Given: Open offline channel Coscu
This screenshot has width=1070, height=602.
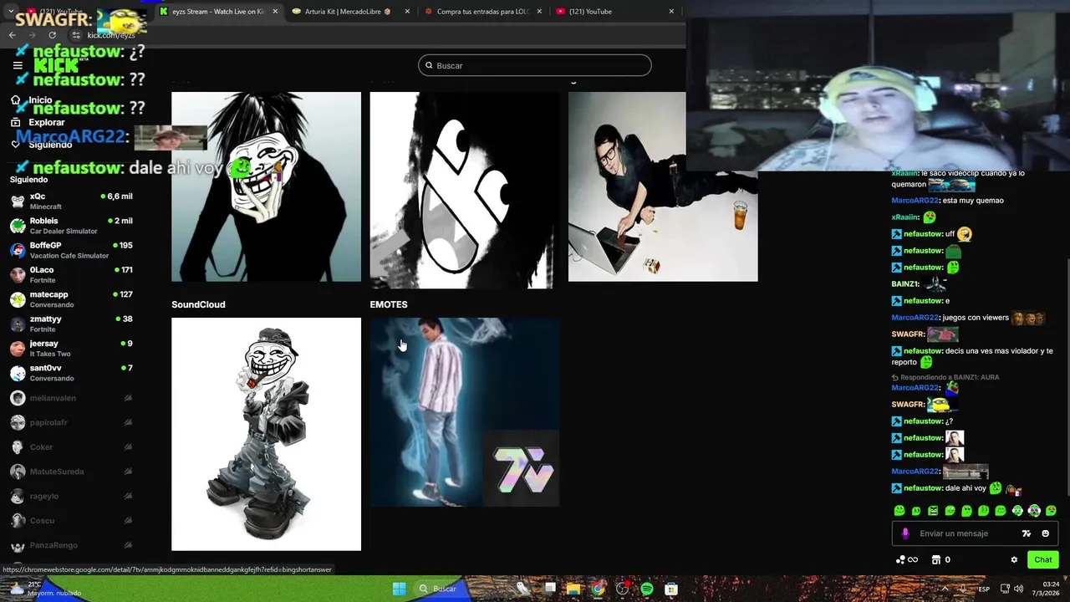Looking at the screenshot, I should [71, 521].
